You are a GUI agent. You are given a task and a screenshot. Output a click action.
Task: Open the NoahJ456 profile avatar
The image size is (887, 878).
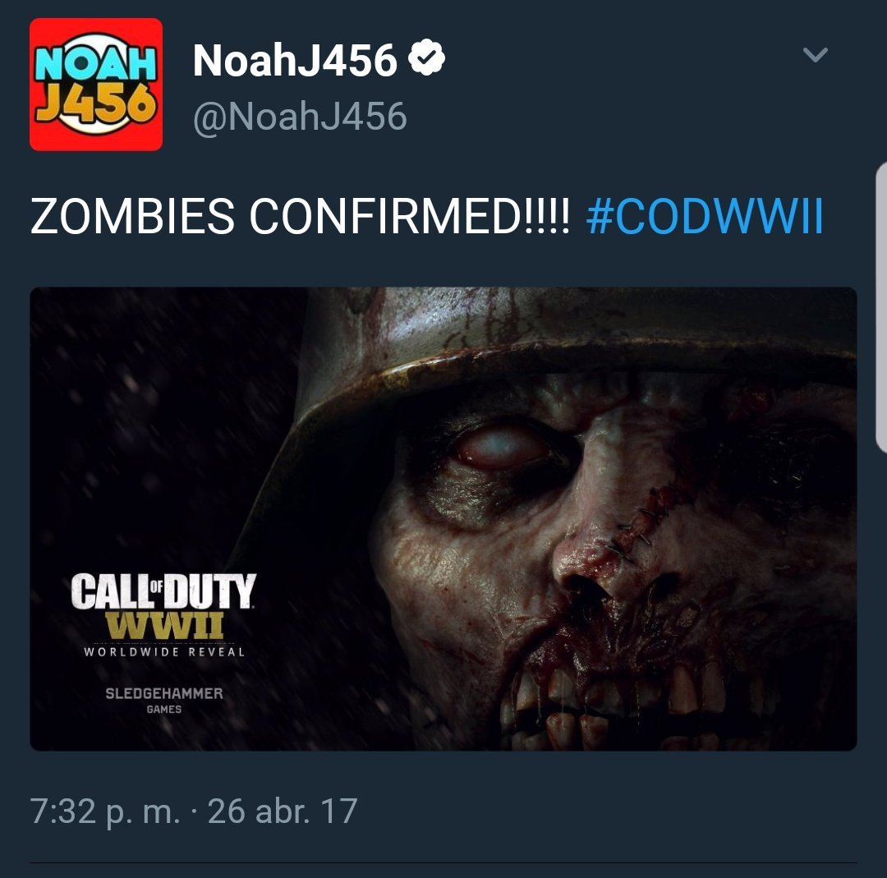click(96, 85)
